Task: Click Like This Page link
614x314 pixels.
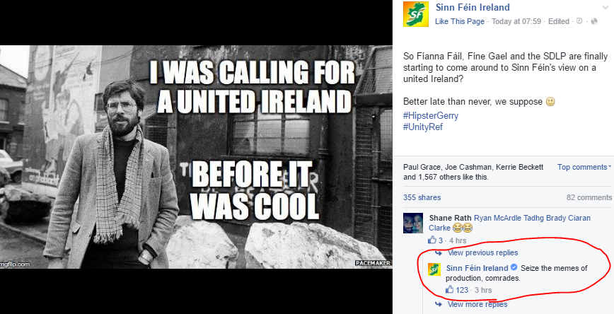Action: 460,21
